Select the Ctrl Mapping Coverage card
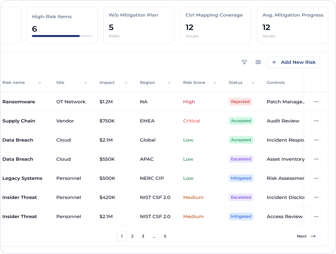The height and width of the screenshot is (254, 336). click(216, 25)
